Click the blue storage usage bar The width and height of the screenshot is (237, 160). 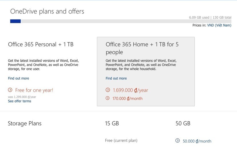tap(15, 21)
